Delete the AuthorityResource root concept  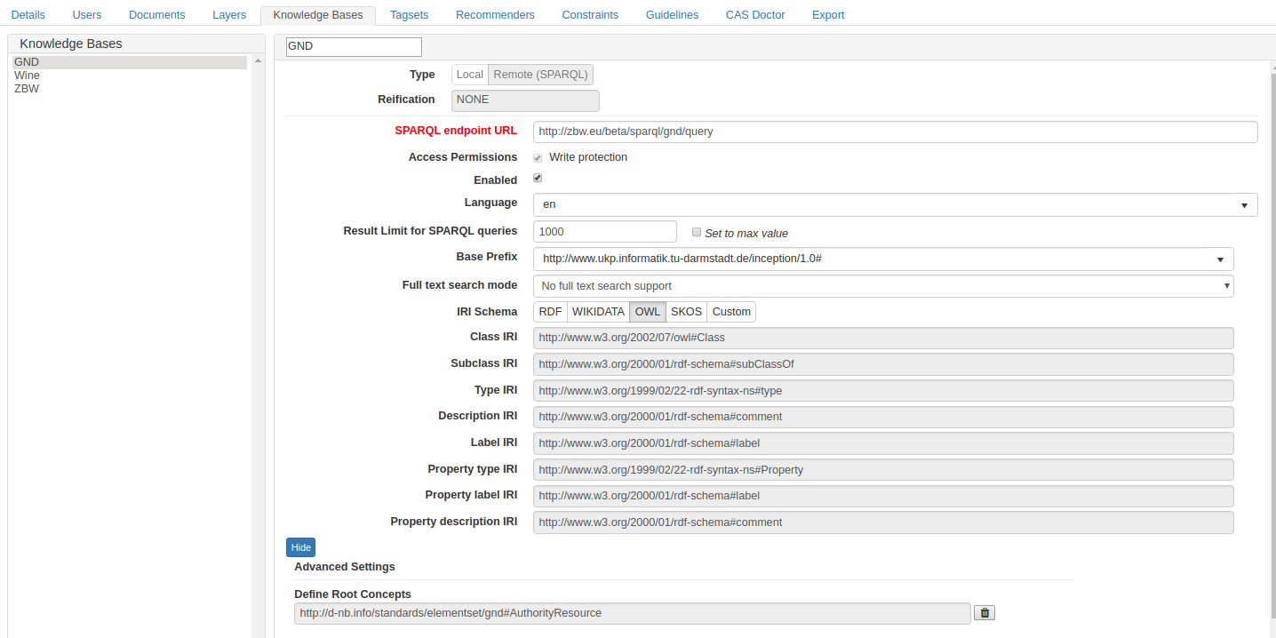coord(984,612)
